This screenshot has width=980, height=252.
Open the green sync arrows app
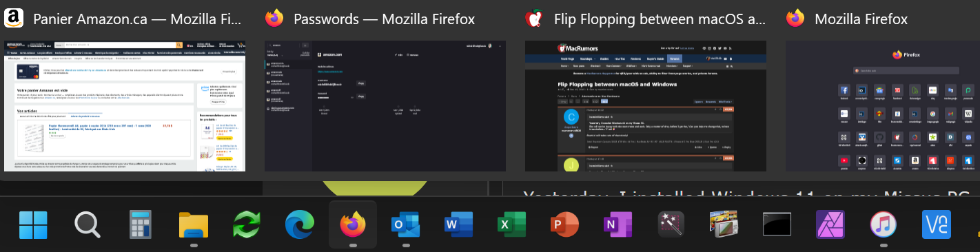[247, 224]
